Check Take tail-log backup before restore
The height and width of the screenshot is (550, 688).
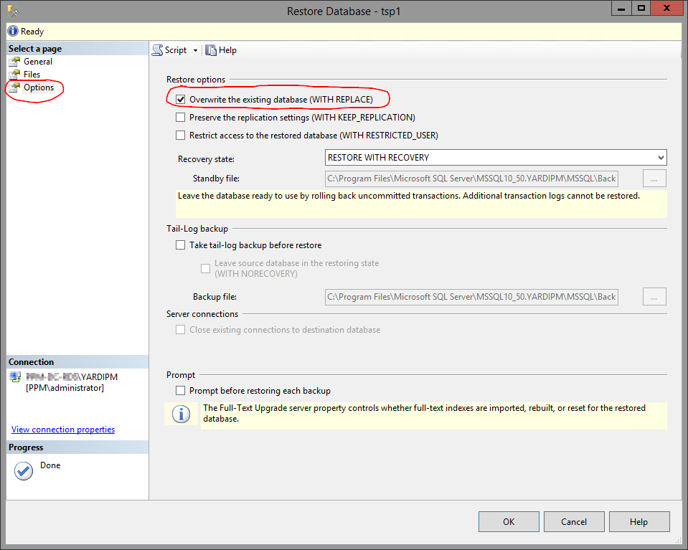click(180, 245)
